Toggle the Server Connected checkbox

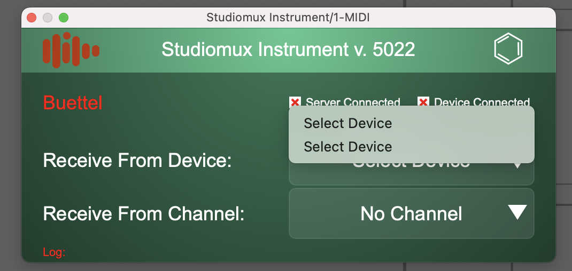click(295, 102)
